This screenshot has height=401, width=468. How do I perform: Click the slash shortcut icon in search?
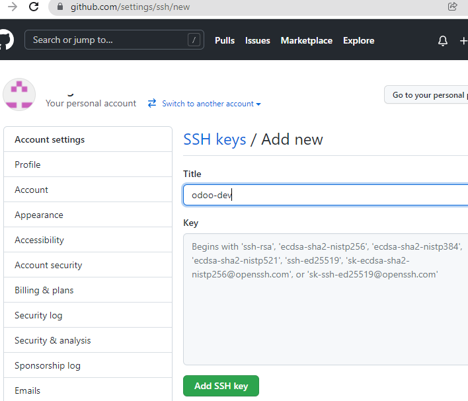pyautogui.click(x=194, y=40)
